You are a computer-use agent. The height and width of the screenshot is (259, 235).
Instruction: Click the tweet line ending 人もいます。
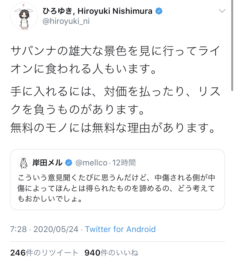click(x=83, y=69)
